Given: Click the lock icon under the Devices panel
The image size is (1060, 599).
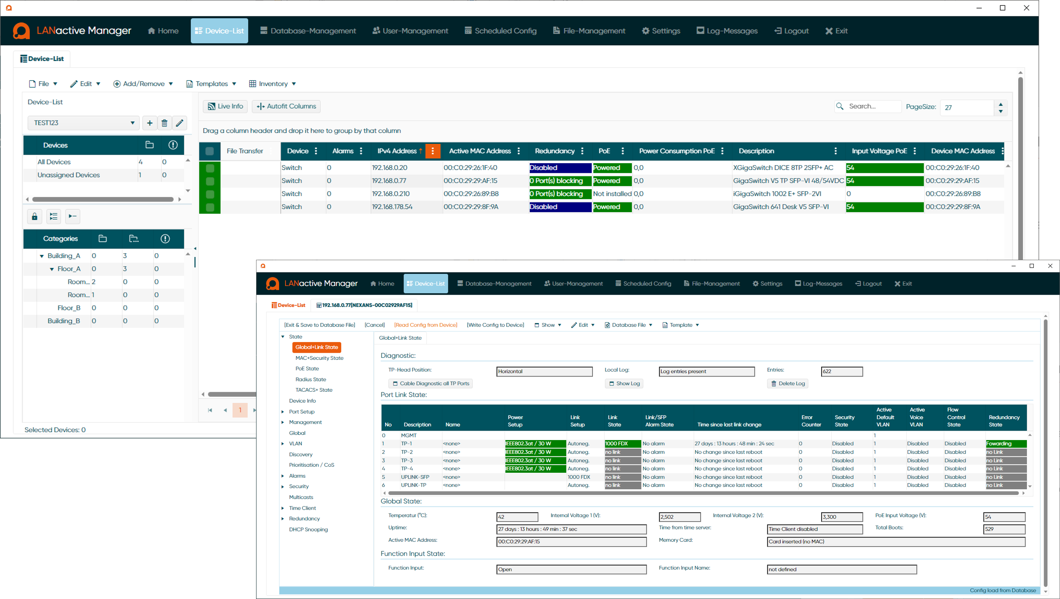Looking at the screenshot, I should 34,216.
